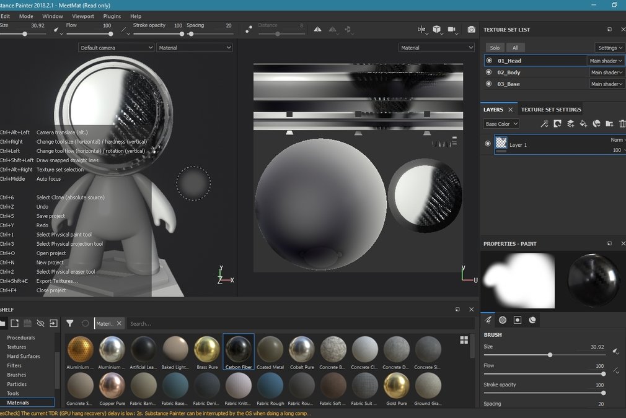
Task: Click the shelf hidden-eye icon
Action: click(x=40, y=323)
